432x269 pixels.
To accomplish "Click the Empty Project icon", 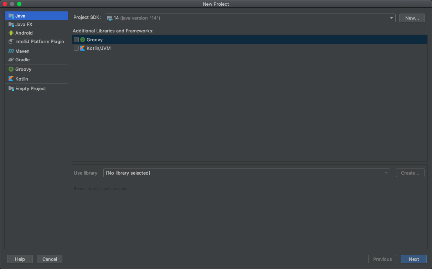I will point(11,88).
